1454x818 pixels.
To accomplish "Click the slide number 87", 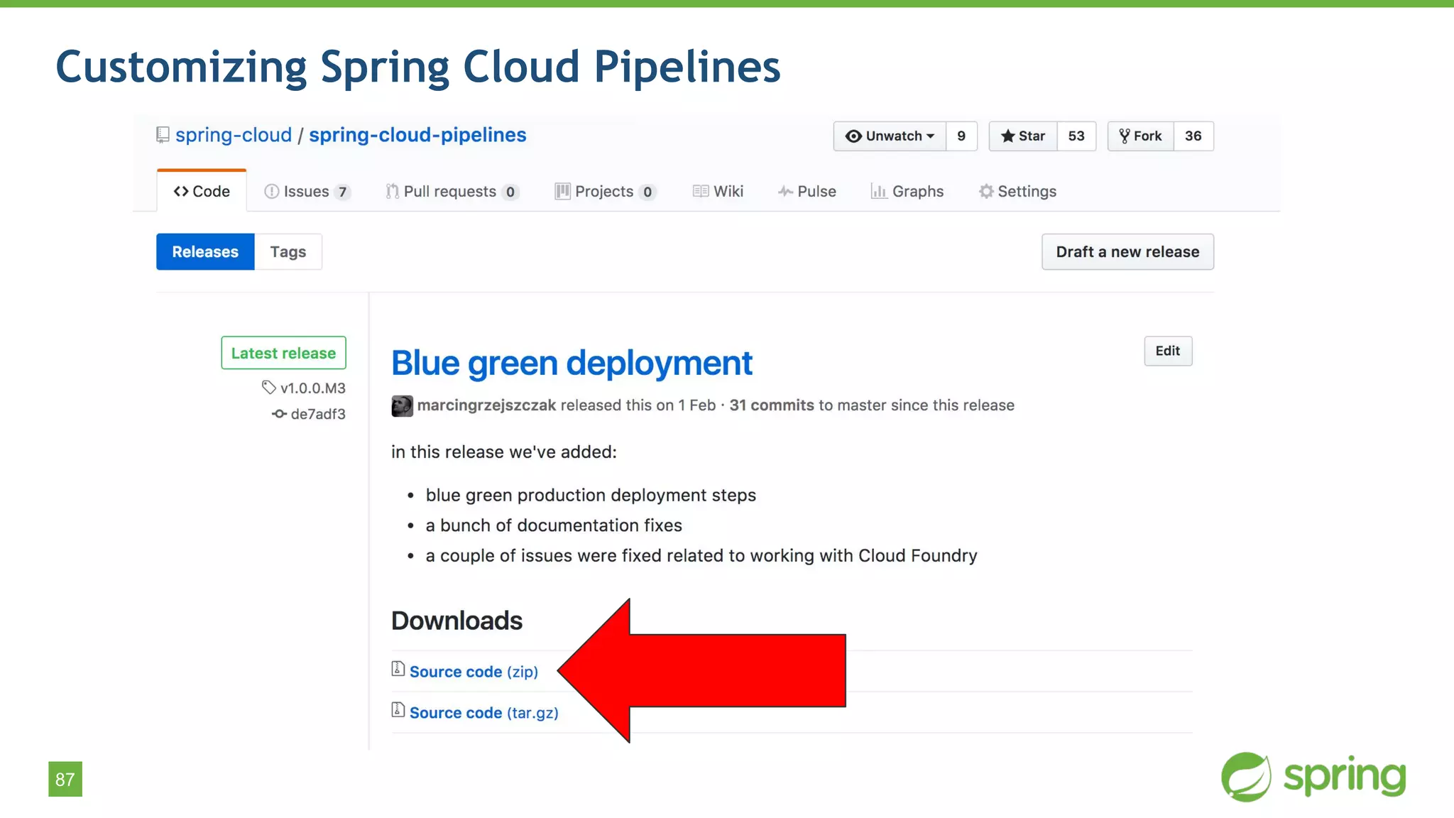I will [x=65, y=779].
